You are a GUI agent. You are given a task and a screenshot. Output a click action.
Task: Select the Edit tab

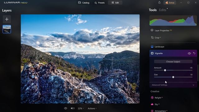(115, 3)
